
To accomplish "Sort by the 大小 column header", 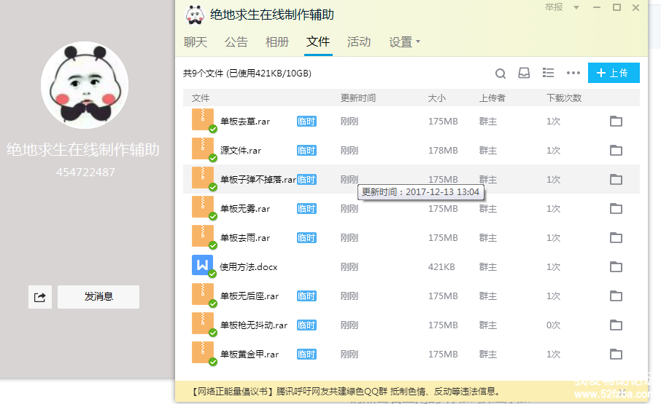I will click(x=437, y=98).
